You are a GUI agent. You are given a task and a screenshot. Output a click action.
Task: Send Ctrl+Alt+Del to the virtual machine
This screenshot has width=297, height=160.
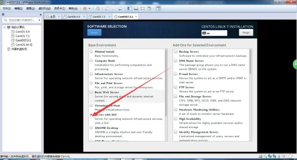tap(98, 8)
